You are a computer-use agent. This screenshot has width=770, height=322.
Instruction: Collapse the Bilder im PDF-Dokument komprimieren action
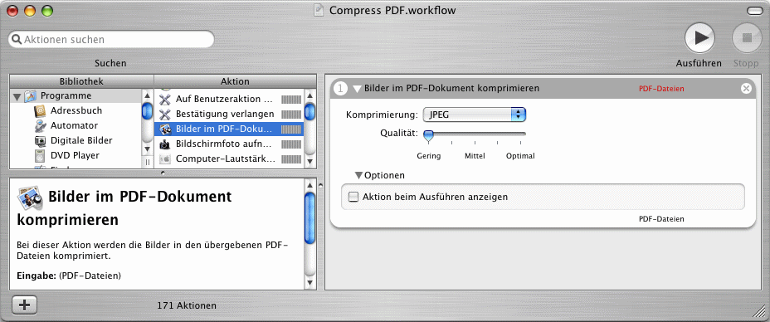[x=357, y=89]
